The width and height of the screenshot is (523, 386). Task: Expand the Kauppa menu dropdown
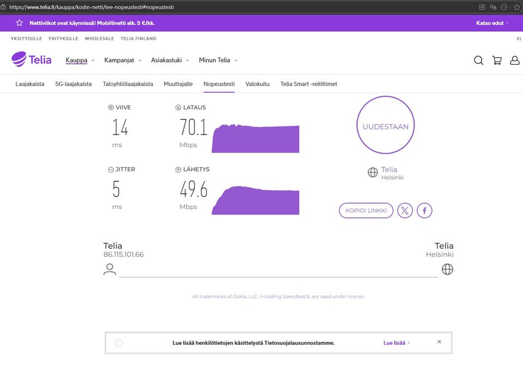tap(80, 60)
